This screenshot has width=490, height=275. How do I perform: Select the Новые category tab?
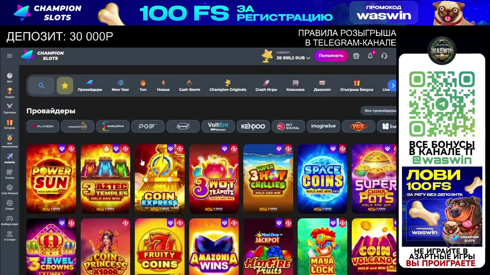pyautogui.click(x=163, y=86)
